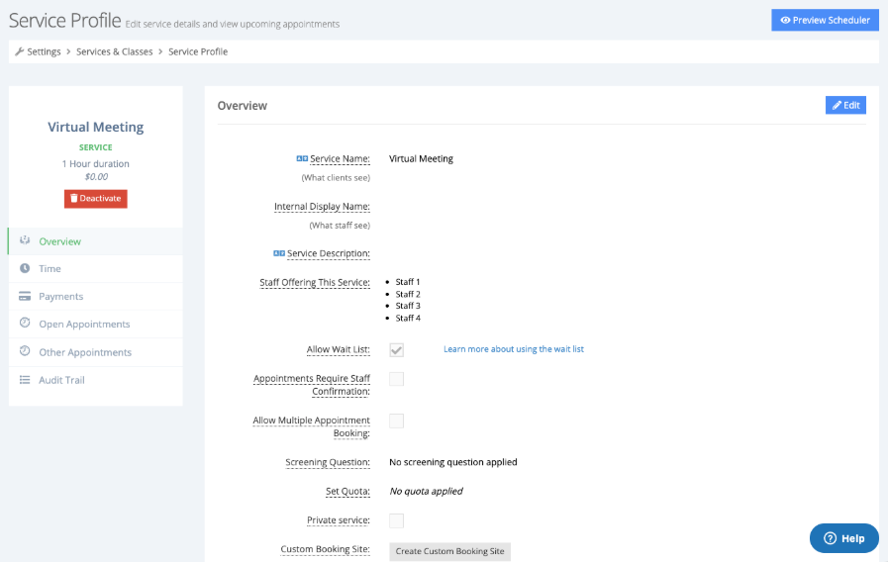Click the Preview Scheduler button
This screenshot has height=562, width=888.
(825, 20)
